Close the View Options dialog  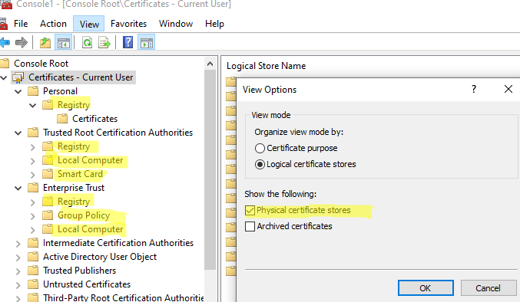[x=508, y=89]
